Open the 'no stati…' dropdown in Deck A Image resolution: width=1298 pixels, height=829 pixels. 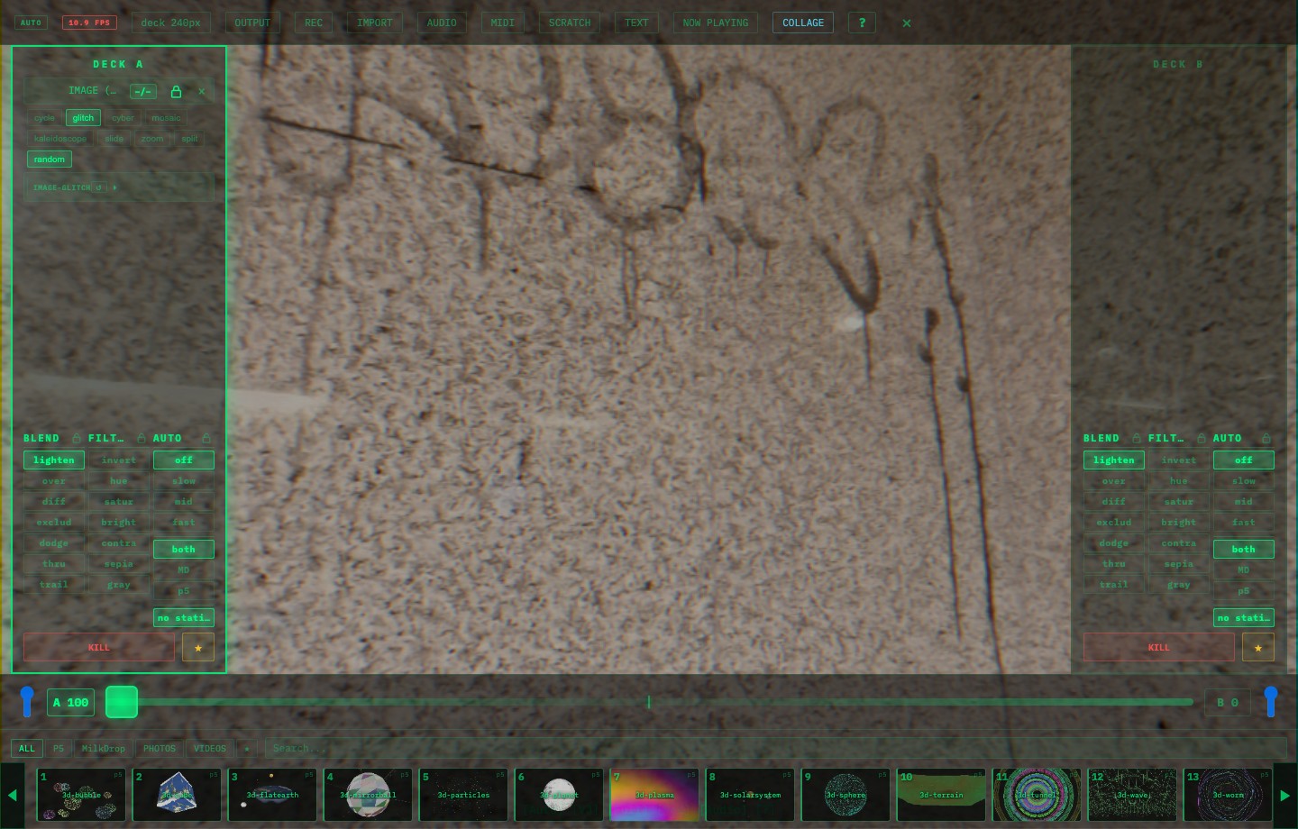184,618
